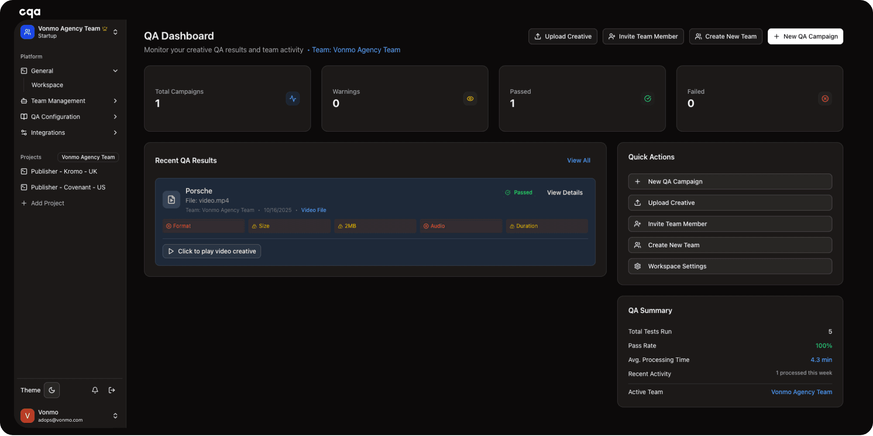Image resolution: width=873 pixels, height=436 pixels.
Task: Click the quick action invite person icon
Action: click(637, 224)
